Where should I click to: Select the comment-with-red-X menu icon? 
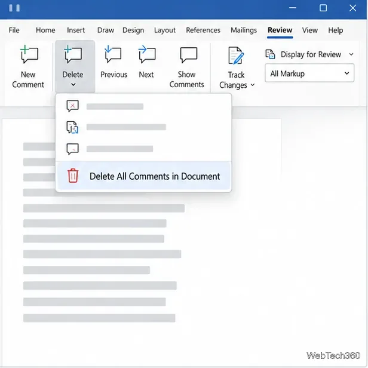(x=72, y=106)
